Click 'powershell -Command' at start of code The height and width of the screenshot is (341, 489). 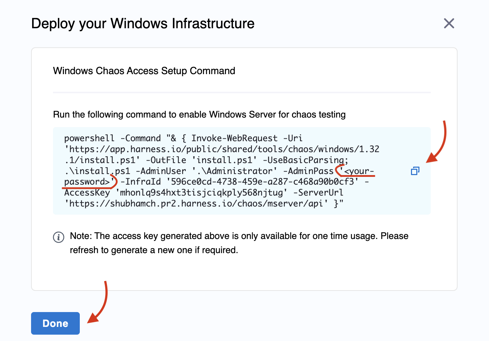click(x=112, y=138)
